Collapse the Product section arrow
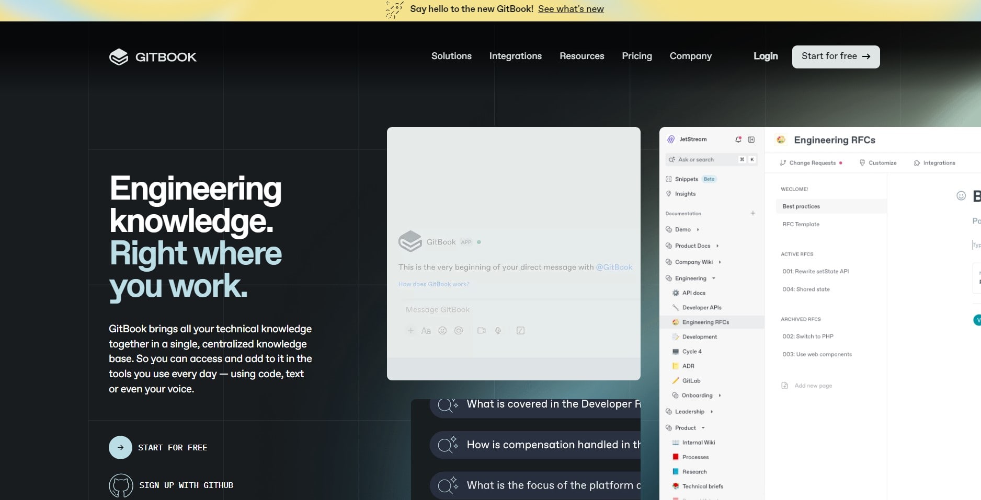Screen dimensions: 981x500 coord(703,428)
